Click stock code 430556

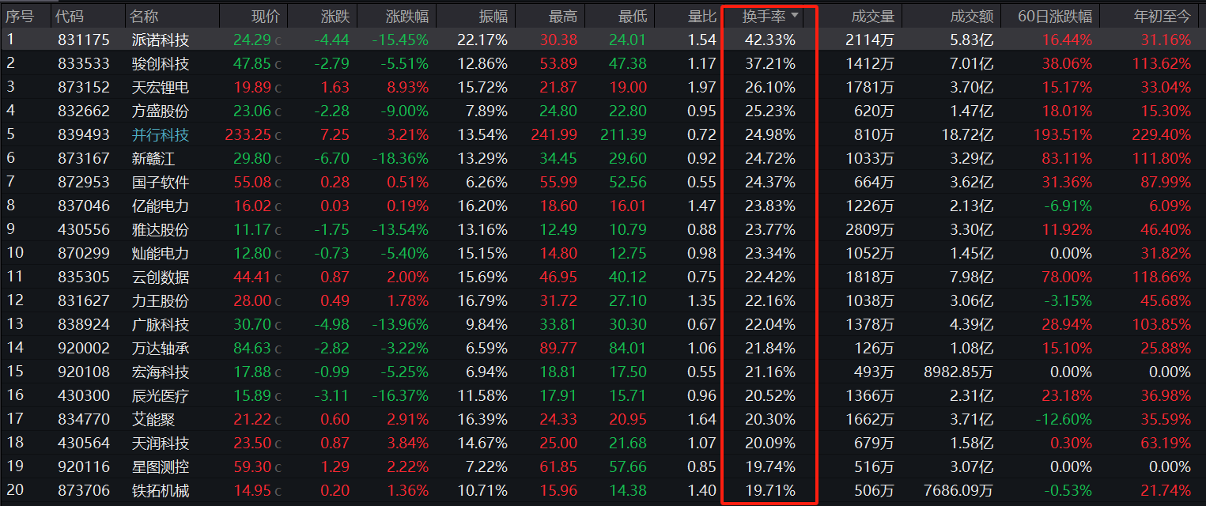tap(84, 229)
